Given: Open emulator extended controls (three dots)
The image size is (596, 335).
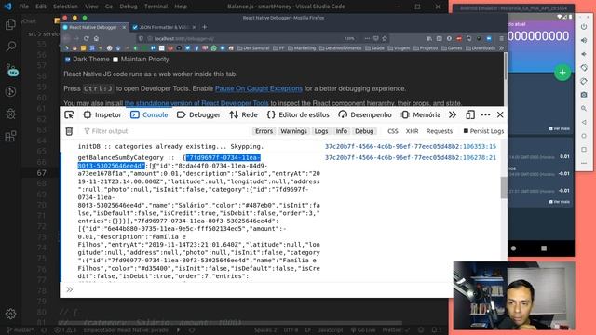Looking at the screenshot, I should tap(584, 163).
